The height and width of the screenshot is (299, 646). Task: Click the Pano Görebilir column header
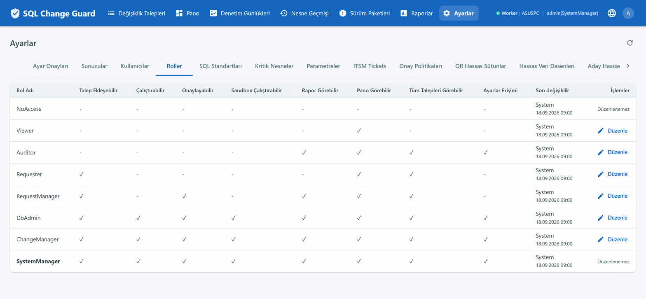coord(374,91)
